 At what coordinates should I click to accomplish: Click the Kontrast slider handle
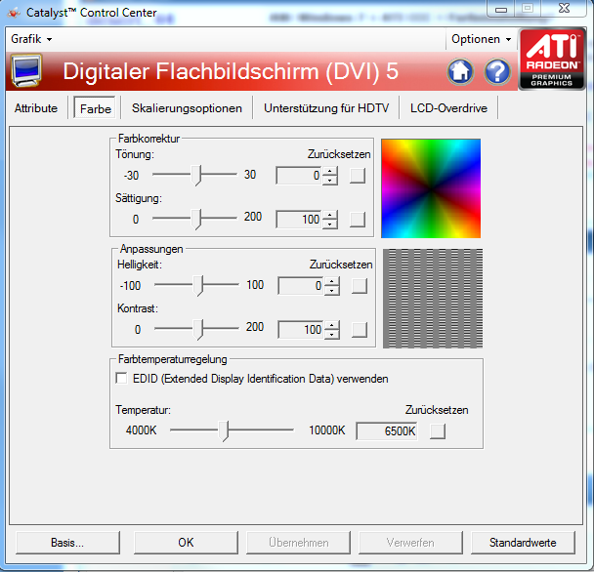(197, 329)
